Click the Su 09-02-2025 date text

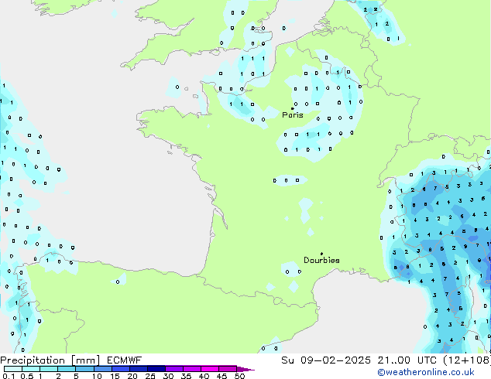point(326,360)
